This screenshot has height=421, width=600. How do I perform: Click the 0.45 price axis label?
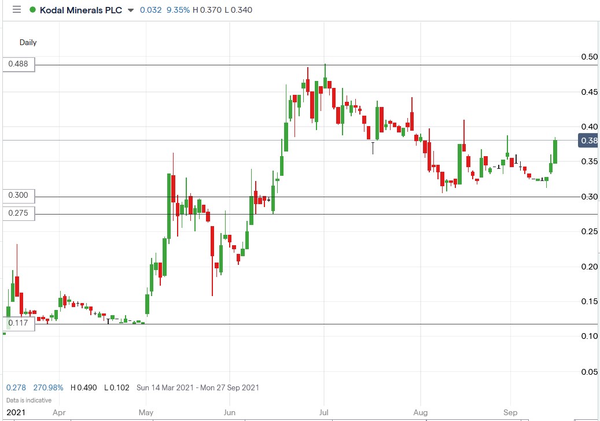[589, 92]
